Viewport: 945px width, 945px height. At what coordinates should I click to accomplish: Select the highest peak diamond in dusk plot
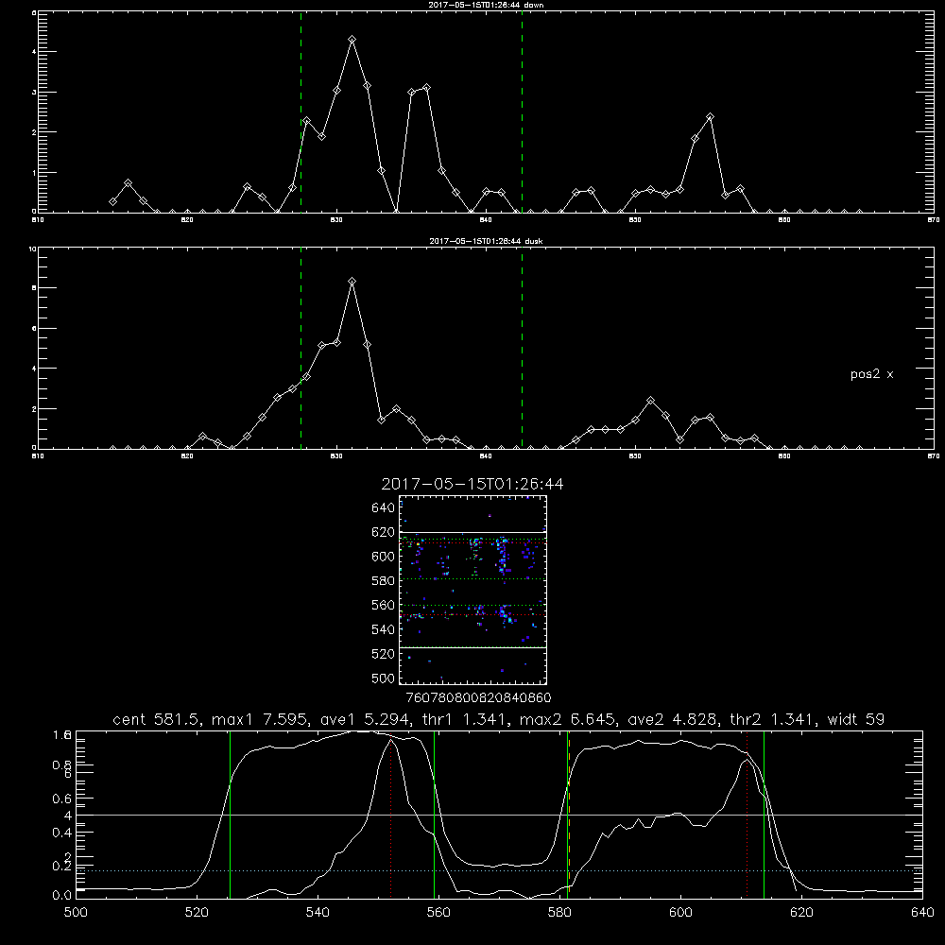352,282
